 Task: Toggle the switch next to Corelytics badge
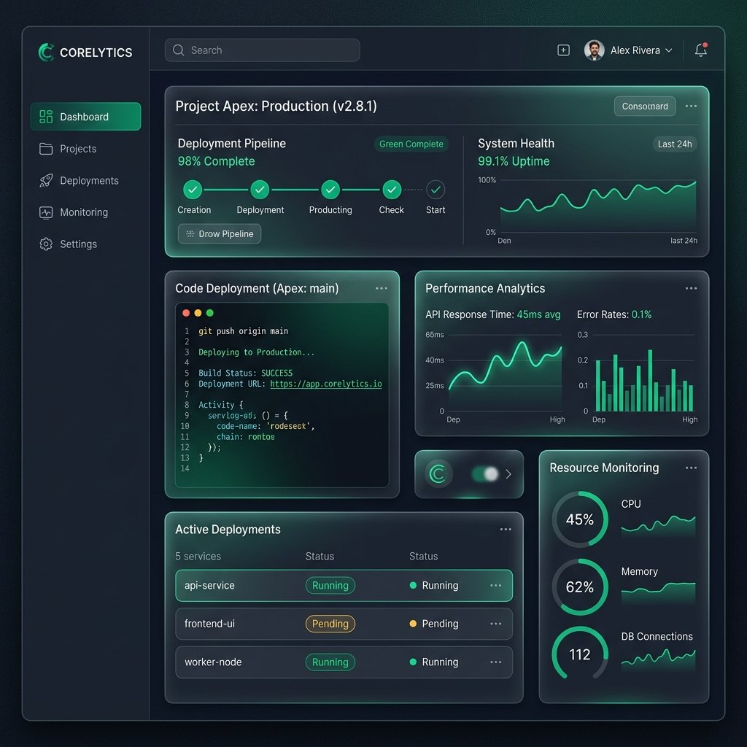(x=485, y=474)
